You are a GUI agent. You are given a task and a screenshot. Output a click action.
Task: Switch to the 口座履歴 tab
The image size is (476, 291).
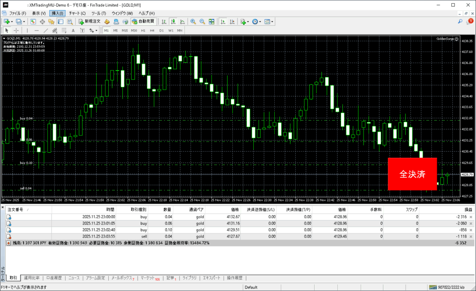pyautogui.click(x=54, y=278)
